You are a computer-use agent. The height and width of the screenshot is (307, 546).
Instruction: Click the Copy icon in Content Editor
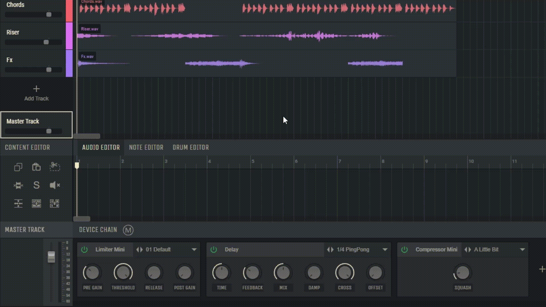18,167
